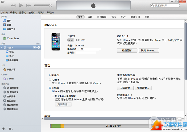Open the iTunes window menu icon

(x=3, y=2)
